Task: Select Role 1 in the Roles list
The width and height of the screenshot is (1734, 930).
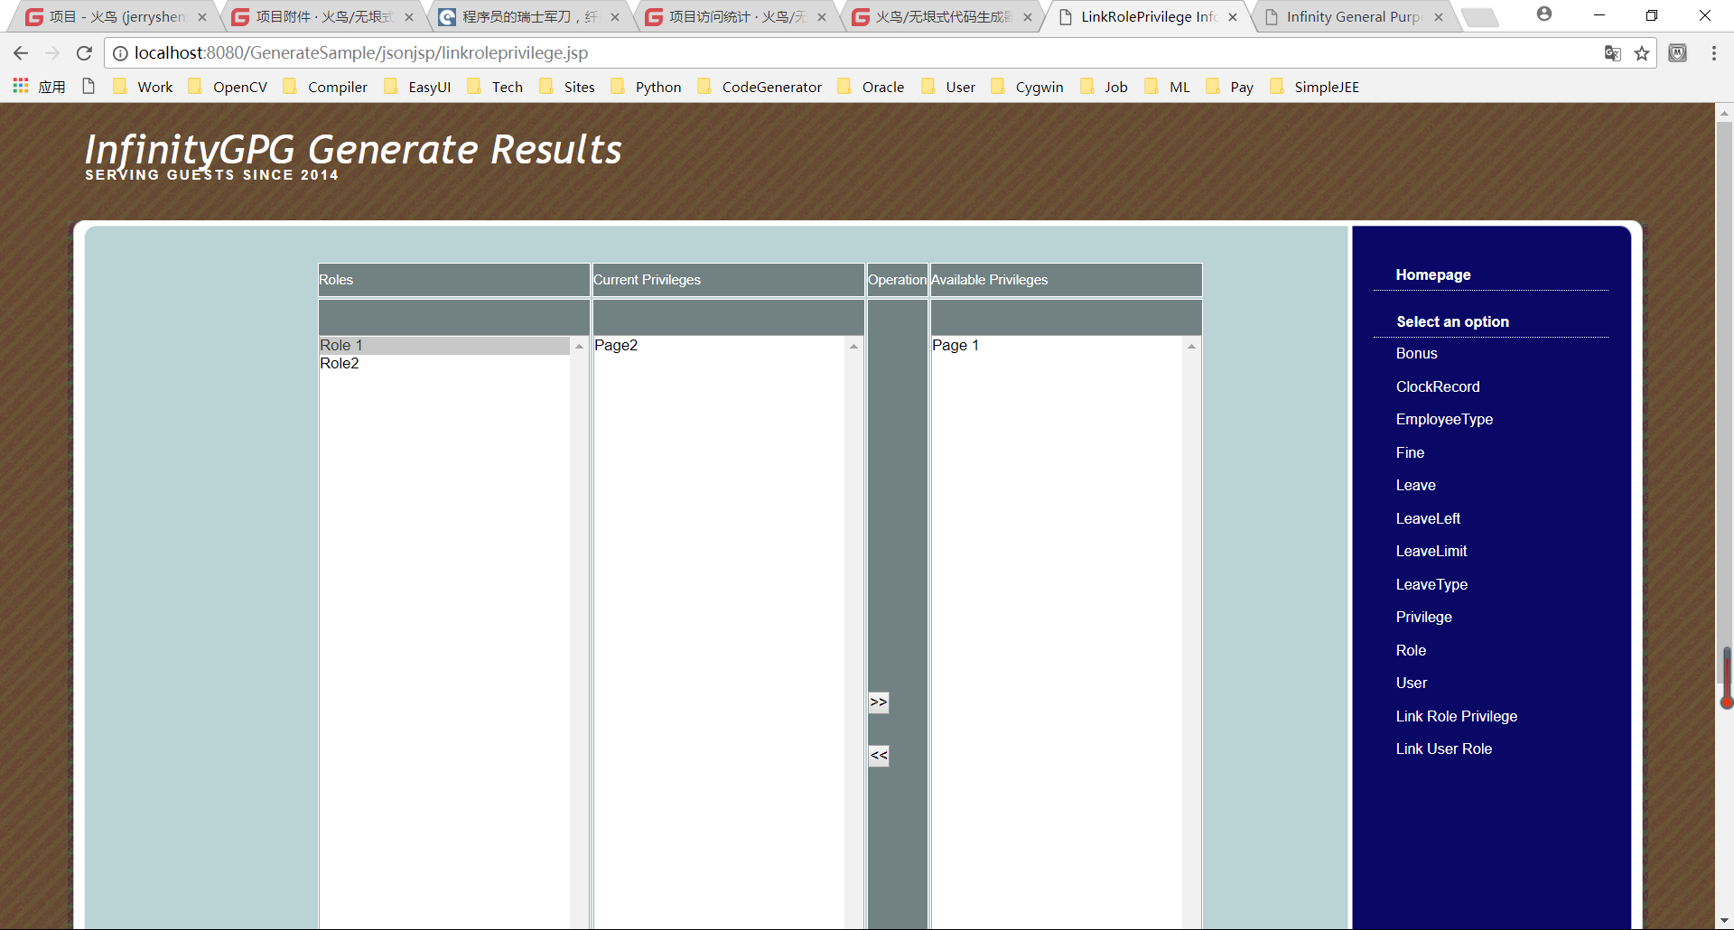Action: [x=444, y=346]
